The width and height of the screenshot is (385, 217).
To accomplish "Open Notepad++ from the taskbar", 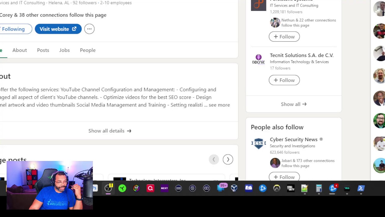I will tap(304, 188).
